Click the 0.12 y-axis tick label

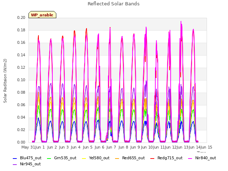coord(21,67)
